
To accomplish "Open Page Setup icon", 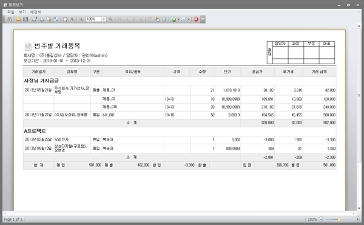I will point(49,19).
